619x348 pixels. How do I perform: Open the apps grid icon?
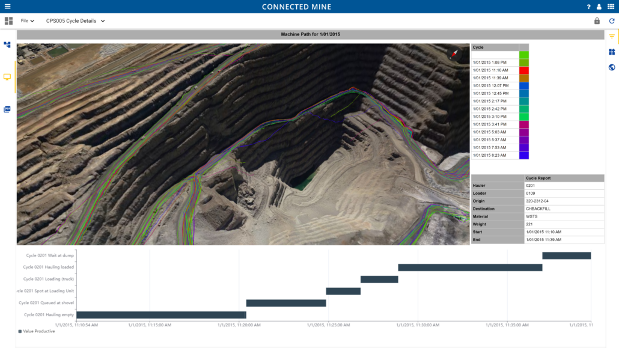point(611,7)
